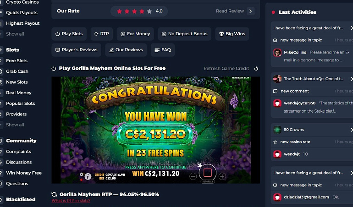Open the Play Slots tab
The height and width of the screenshot is (207, 353).
[x=69, y=34]
